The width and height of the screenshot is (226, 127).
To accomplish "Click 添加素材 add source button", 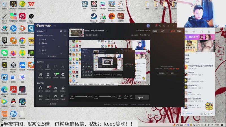I will 52,56.
